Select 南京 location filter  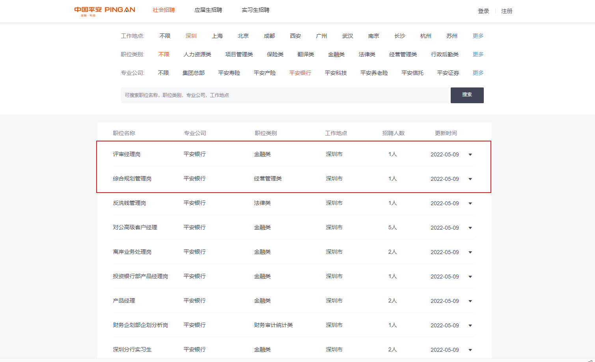[x=374, y=36]
